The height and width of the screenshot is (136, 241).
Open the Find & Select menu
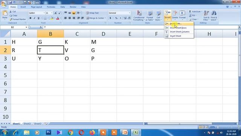[x=214, y=15]
